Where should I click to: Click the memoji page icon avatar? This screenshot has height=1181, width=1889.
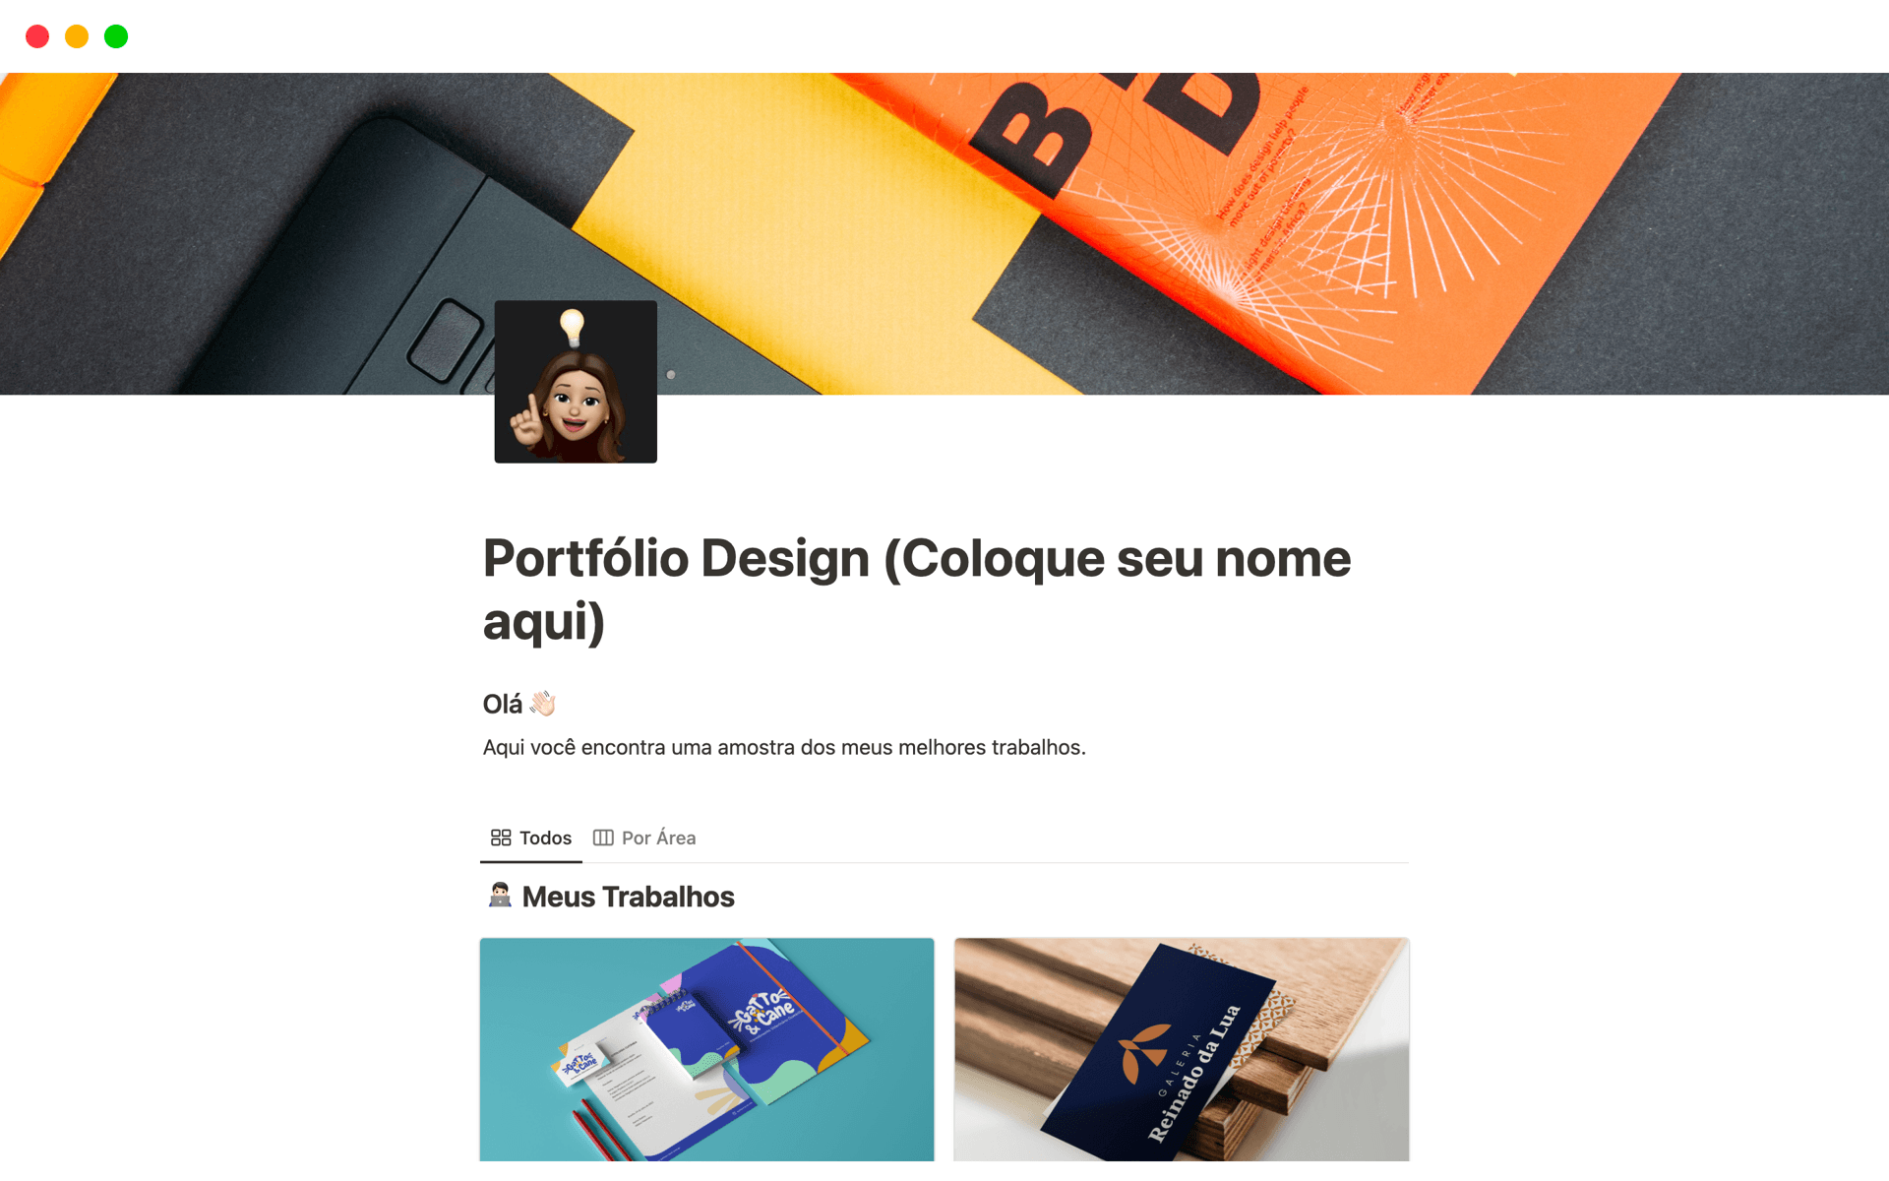tap(576, 382)
